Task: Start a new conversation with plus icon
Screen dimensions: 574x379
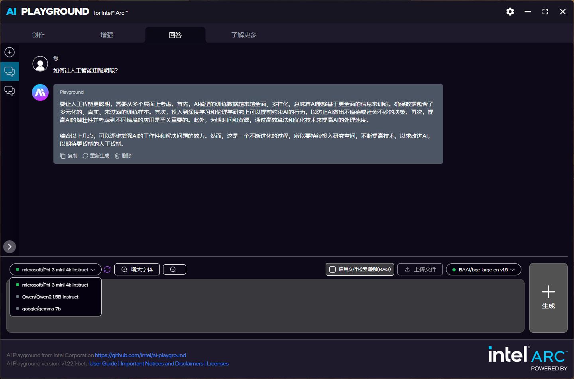Action: pyautogui.click(x=10, y=52)
